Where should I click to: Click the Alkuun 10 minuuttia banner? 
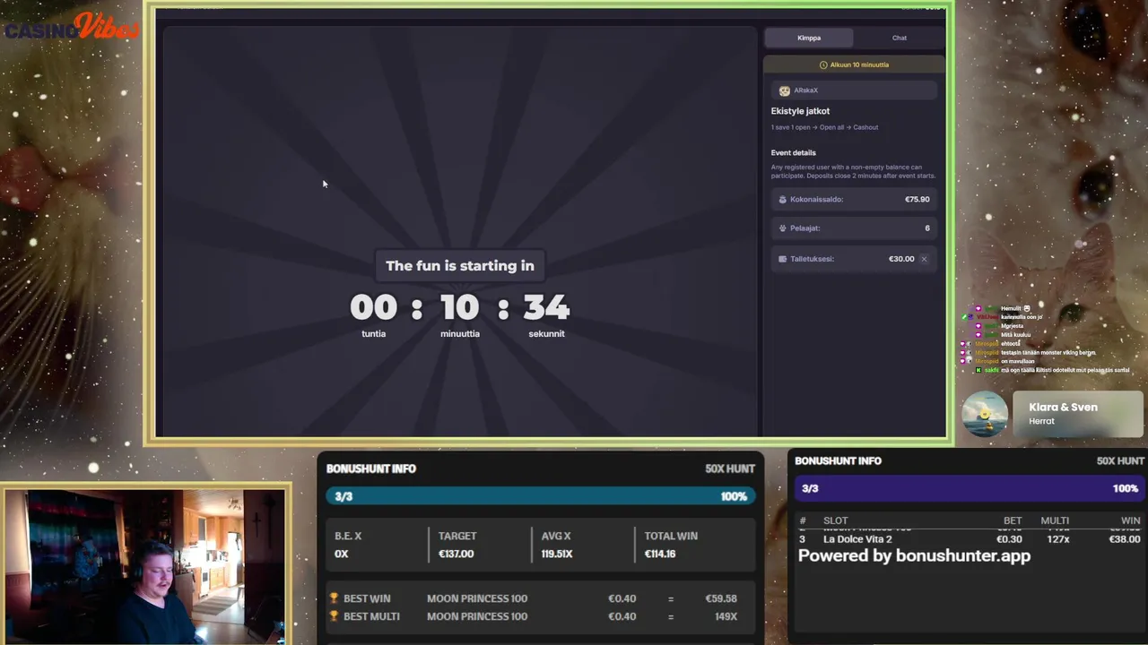[x=854, y=64]
